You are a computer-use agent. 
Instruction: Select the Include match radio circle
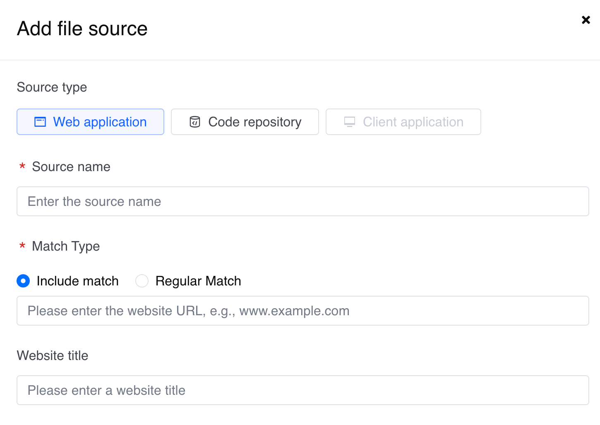point(23,281)
